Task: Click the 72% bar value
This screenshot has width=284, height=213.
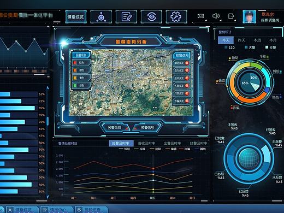Action: (42, 101)
